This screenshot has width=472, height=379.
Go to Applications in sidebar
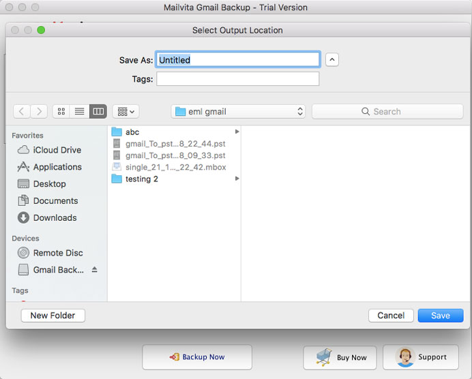point(57,167)
